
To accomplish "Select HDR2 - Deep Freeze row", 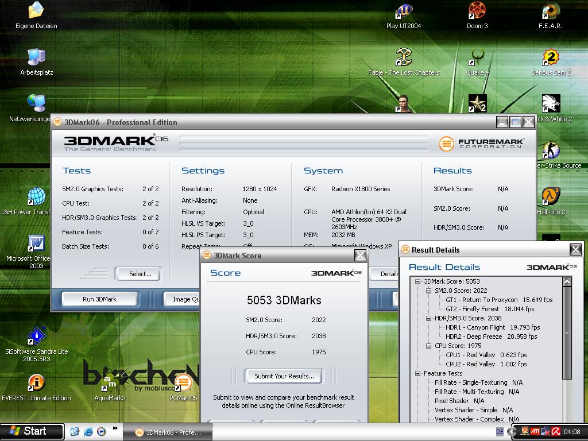I will pos(492,336).
